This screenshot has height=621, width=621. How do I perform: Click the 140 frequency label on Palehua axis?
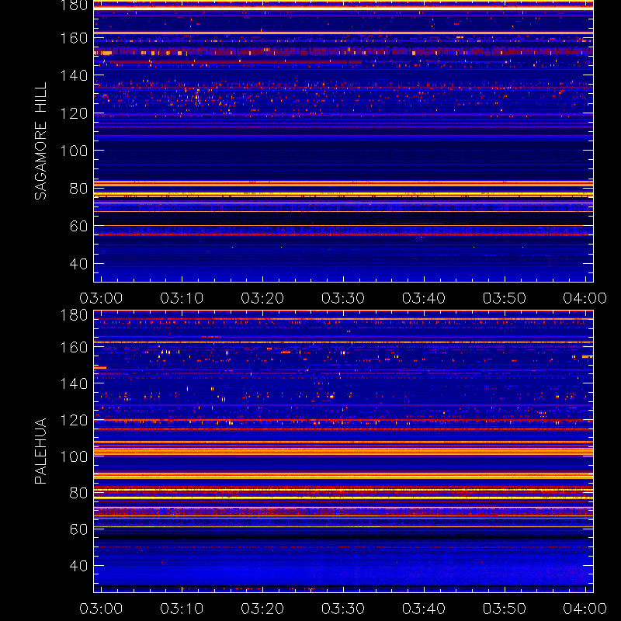(74, 383)
